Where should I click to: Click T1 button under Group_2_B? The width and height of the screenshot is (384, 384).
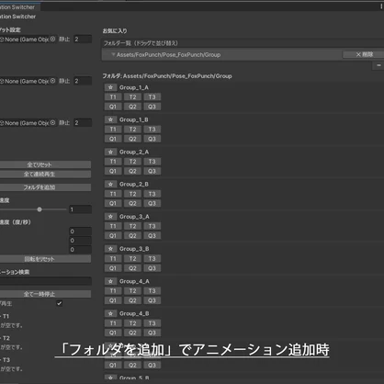coord(113,194)
